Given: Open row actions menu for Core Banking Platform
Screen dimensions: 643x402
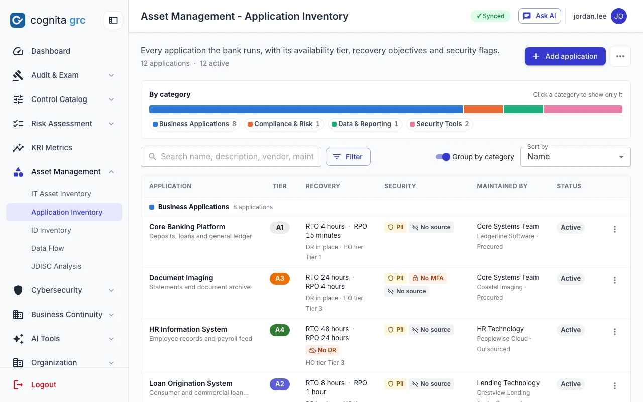Looking at the screenshot, I should 615,229.
